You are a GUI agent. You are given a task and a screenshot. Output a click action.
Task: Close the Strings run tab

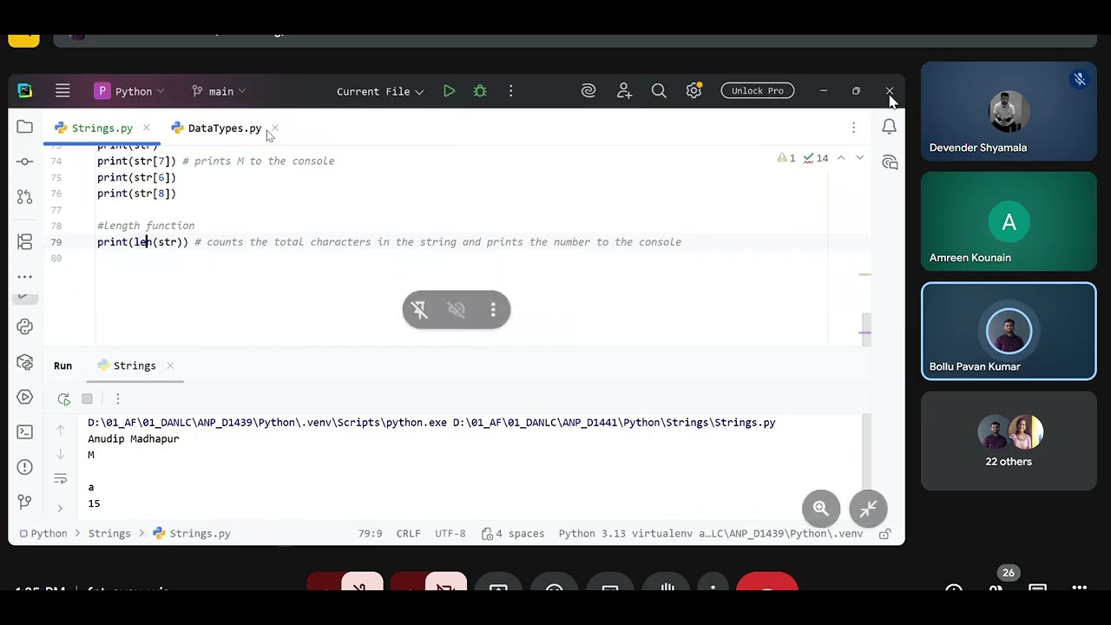pos(170,365)
